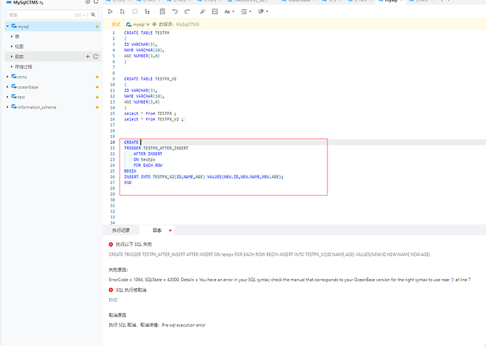The width and height of the screenshot is (486, 346).
Task: Undo the last edit in the editor toolbar
Action: pyautogui.click(x=175, y=11)
